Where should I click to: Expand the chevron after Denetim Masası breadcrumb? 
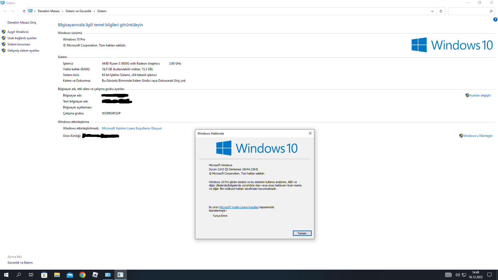63,11
